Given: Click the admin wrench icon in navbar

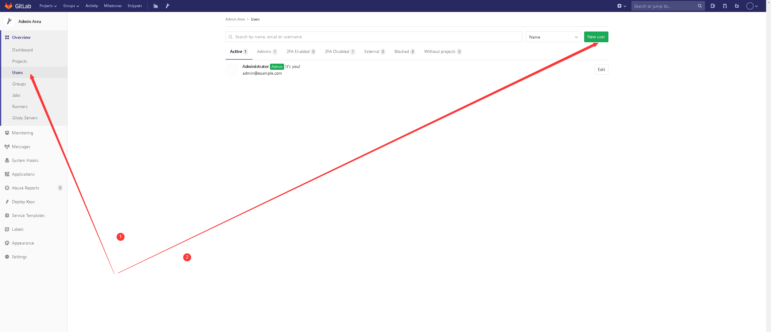Looking at the screenshot, I should click(x=168, y=6).
